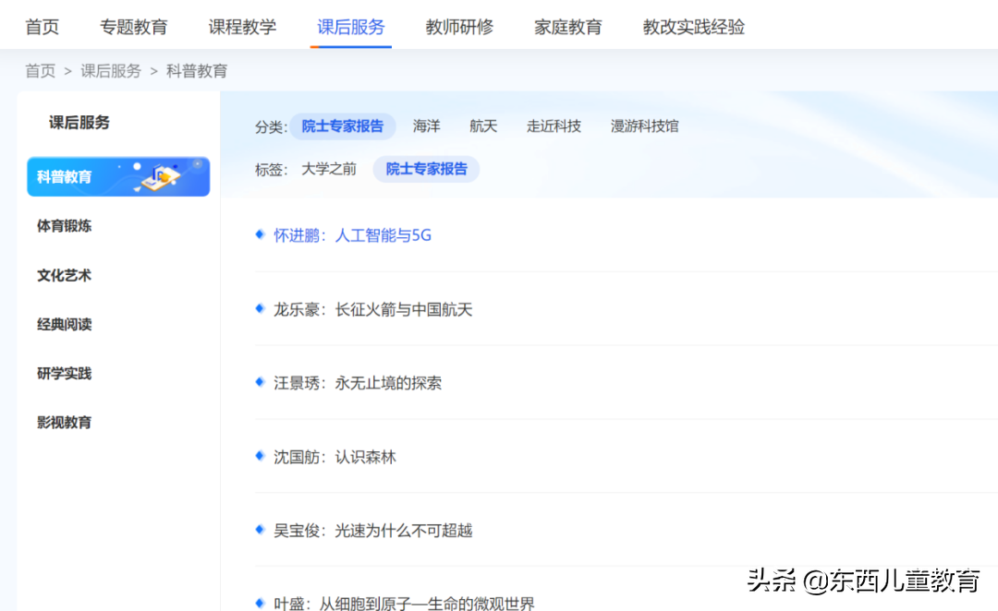Toggle the 院士专家报告 tag chip
The height and width of the screenshot is (611, 998).
[426, 169]
